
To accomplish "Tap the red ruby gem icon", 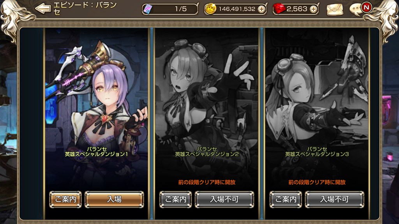I will click(279, 9).
